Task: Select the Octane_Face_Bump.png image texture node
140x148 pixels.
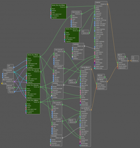Action: pos(33,91)
